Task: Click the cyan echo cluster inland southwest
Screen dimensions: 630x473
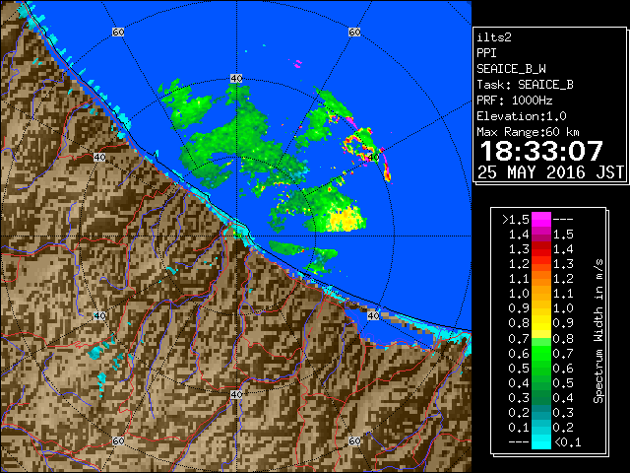Action: pos(96,352)
